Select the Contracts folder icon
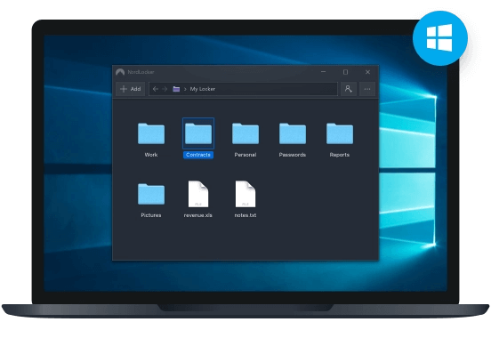The image size is (491, 338). pyautogui.click(x=198, y=133)
